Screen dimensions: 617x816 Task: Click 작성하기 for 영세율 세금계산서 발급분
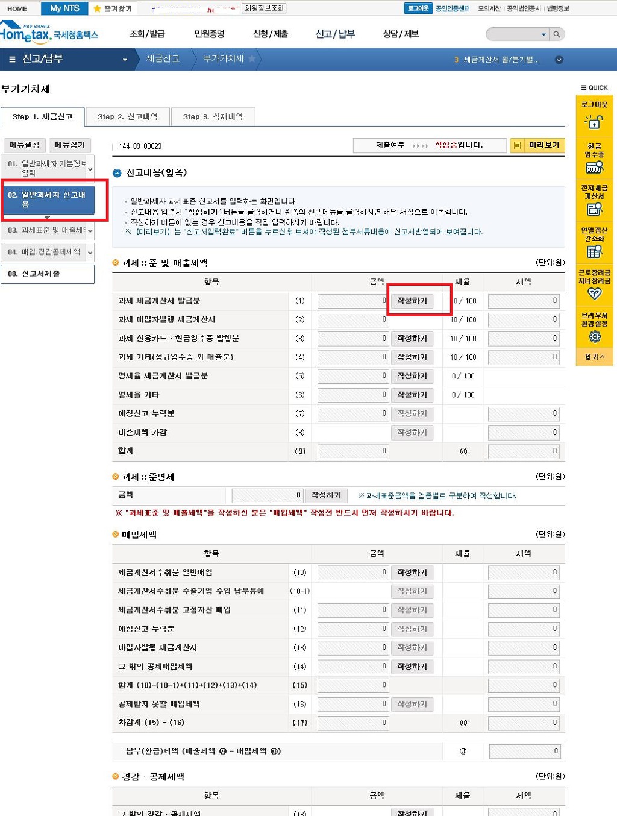point(412,376)
